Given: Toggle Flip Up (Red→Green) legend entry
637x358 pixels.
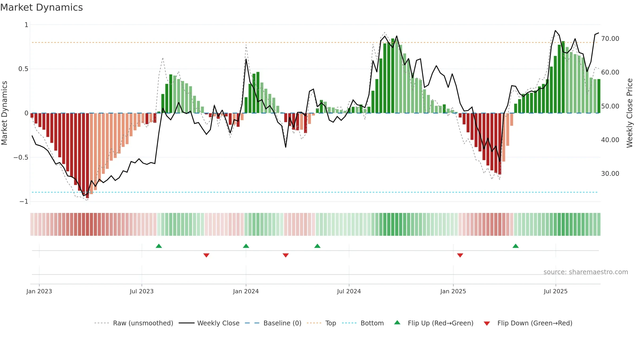Looking at the screenshot, I should [434, 323].
